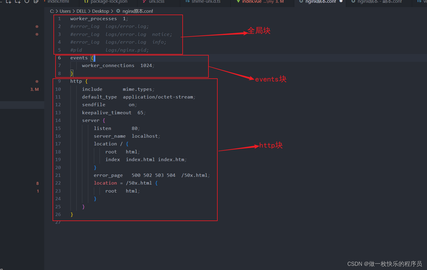Viewport: 427px width, 270px height.
Task: Click line number 26 in the gutter
Action: point(58,215)
